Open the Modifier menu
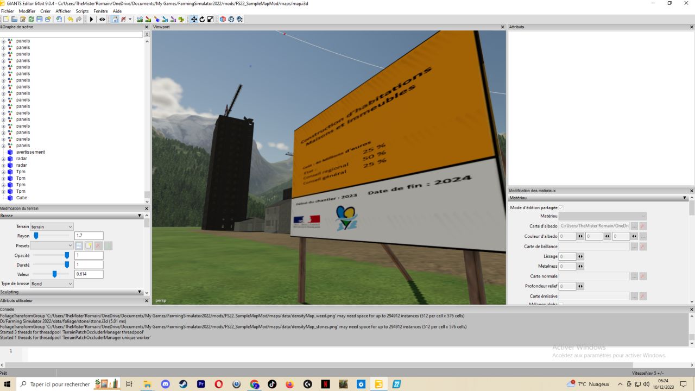Image resolution: width=695 pixels, height=391 pixels. click(27, 11)
